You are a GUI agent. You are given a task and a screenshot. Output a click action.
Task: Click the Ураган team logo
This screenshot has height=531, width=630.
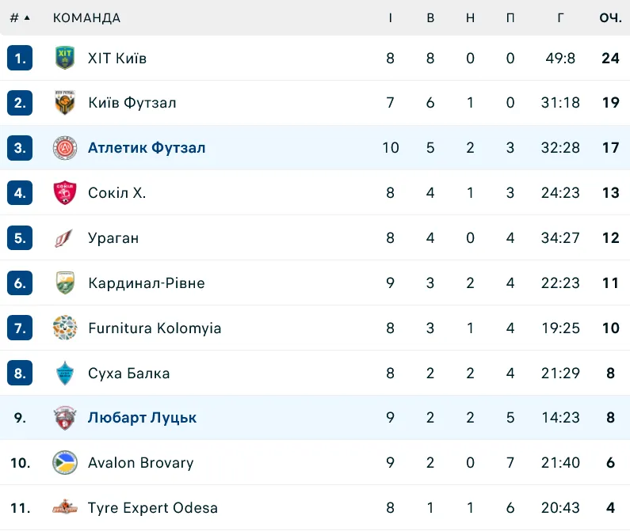[64, 238]
